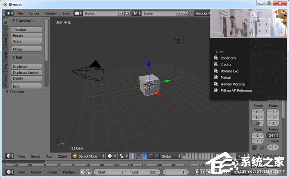Enable the translate manipulator arrow icon
This screenshot has height=178, width=289.
pyautogui.click(x=144, y=156)
